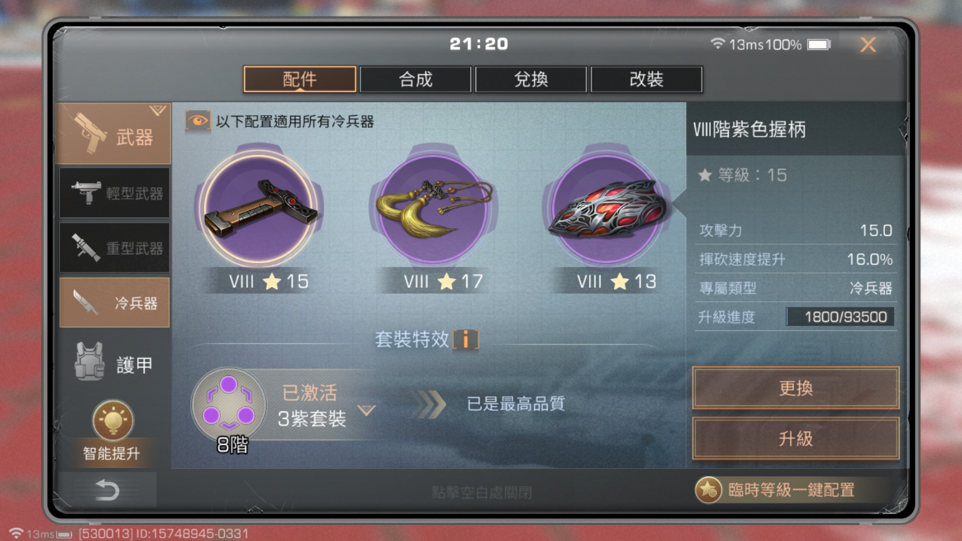Collapse the 武器 category expander triangle
Viewport: 962px width, 541px height.
coord(157,110)
